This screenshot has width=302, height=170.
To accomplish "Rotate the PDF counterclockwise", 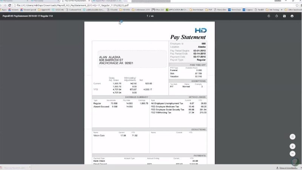I will pos(269,16).
